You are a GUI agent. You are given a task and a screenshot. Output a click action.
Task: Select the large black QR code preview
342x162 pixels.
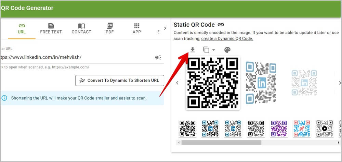click(213, 83)
